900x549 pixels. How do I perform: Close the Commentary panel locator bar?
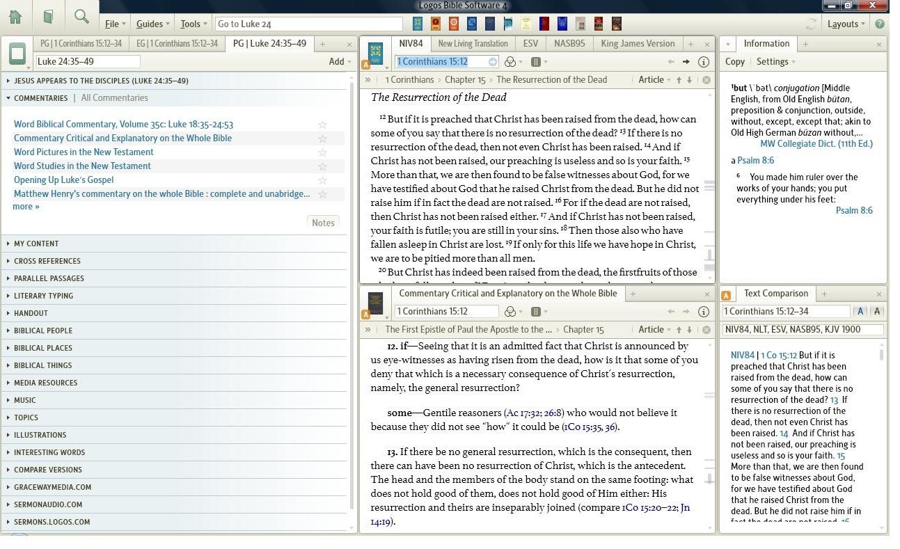point(706,330)
